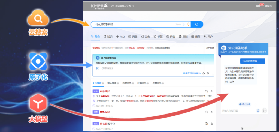The height and width of the screenshot is (132, 279).
Task: Open the 知识 tab
Action: point(108,37)
